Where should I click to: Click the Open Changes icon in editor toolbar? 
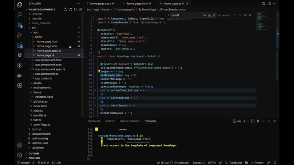point(264,4)
